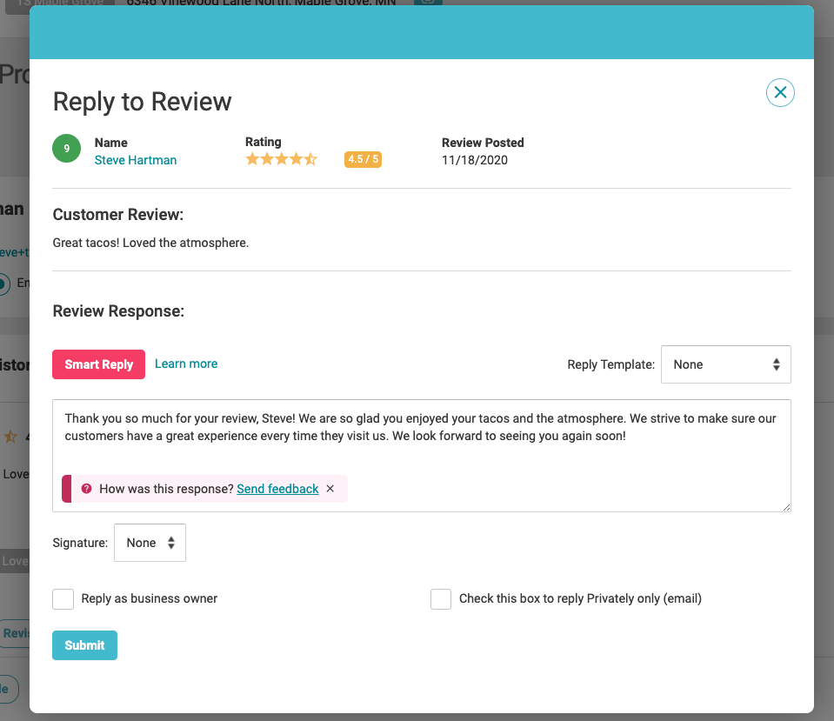Check the reply Privately only (email) box
Screen dimensions: 834x721
[441, 599]
